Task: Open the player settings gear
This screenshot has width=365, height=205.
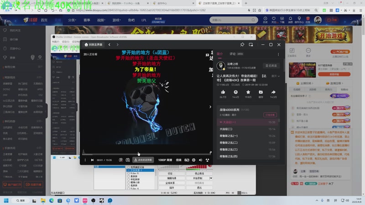Action: point(193,160)
